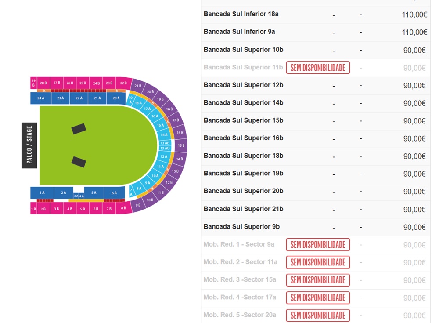Click Sem Disponibilidade for Mob. Red. 1

(x=318, y=245)
